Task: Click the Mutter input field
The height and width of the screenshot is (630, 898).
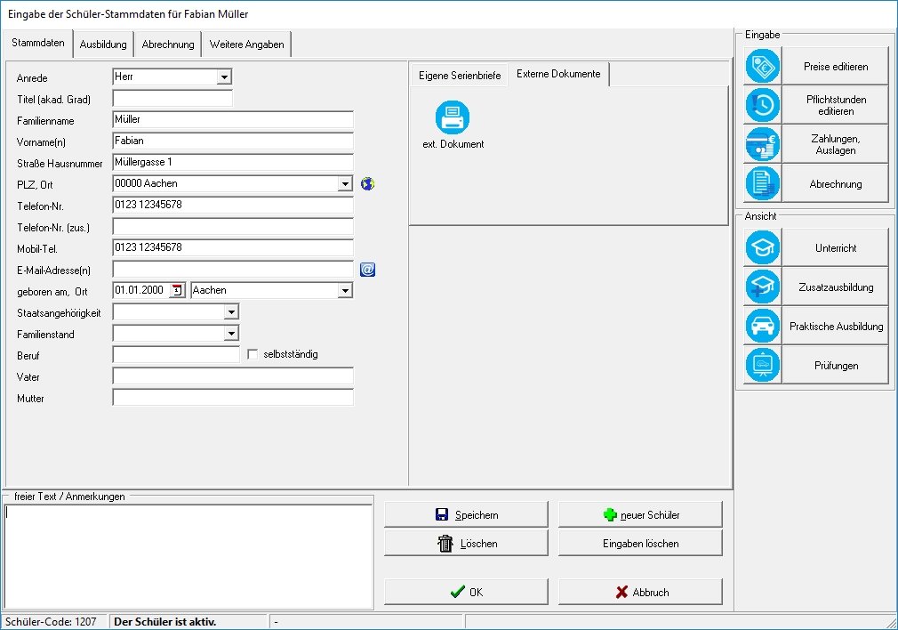Action: pyautogui.click(x=233, y=397)
